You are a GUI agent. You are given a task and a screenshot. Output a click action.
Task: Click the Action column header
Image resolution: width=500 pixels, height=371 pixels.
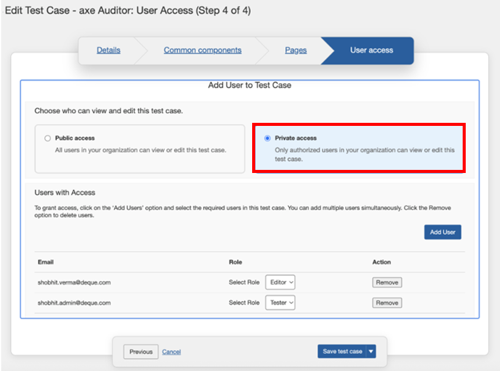point(381,262)
